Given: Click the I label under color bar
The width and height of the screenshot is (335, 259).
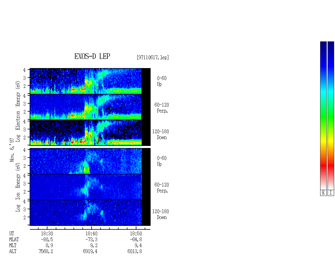Looking at the screenshot, I should (x=331, y=193).
